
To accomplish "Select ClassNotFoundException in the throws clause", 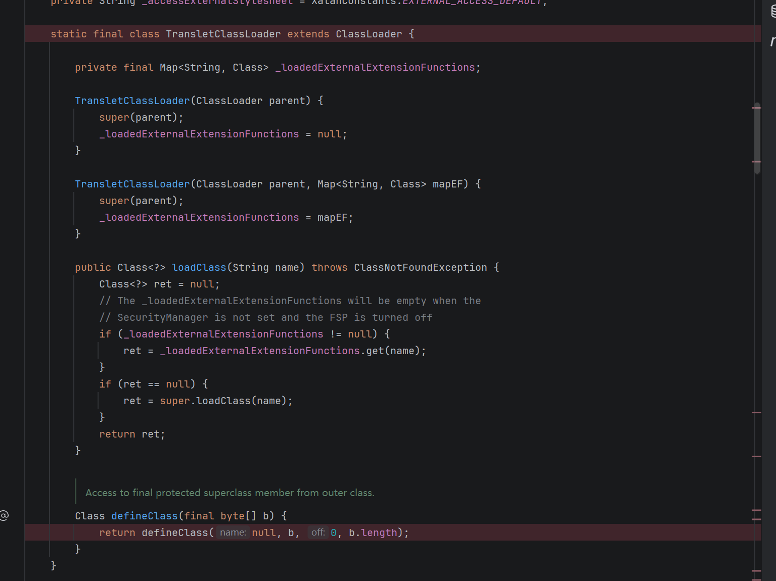I will 420,267.
